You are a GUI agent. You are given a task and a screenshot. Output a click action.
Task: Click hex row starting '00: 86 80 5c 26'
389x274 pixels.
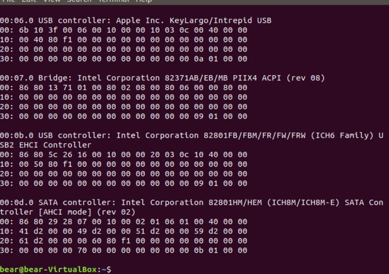click(x=124, y=155)
